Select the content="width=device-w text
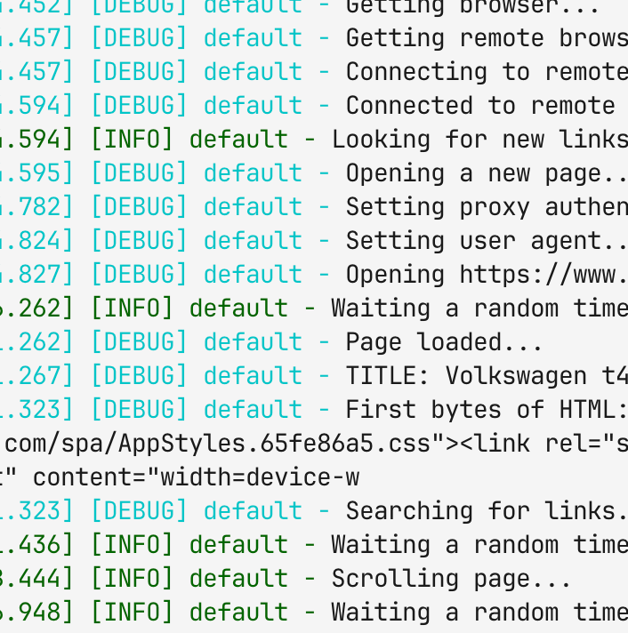Viewport: 628px width, 633px height. (196, 478)
